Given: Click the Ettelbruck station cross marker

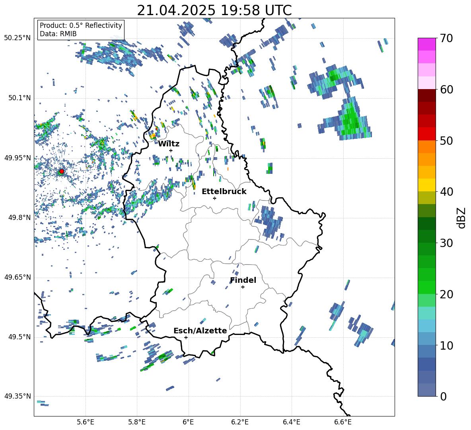Looking at the screenshot, I should point(214,198).
